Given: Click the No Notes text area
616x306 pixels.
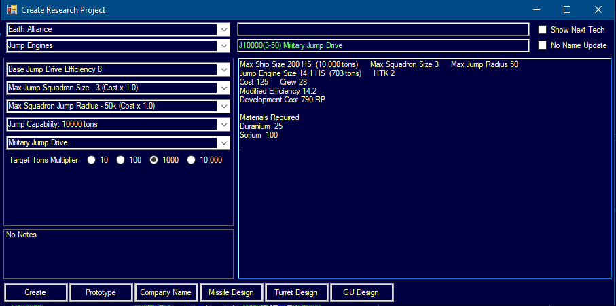Looking at the screenshot, I should point(118,254).
